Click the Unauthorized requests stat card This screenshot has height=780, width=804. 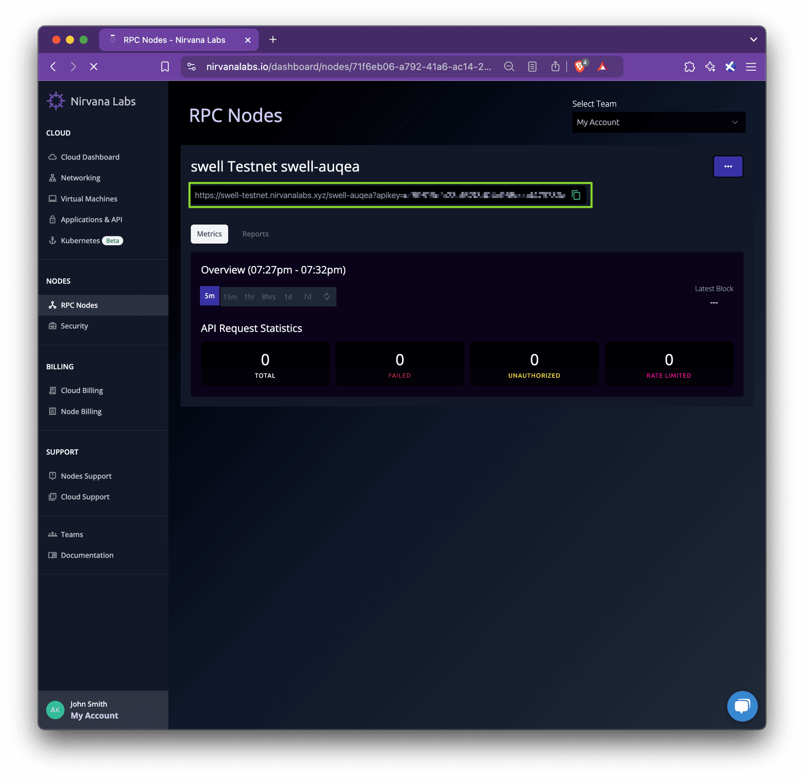(534, 364)
